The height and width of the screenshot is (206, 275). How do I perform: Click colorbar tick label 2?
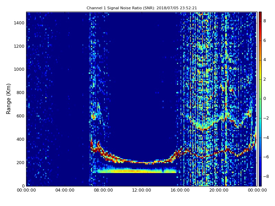(265, 79)
